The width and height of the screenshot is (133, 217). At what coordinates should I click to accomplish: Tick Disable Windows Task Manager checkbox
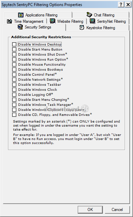point(14,104)
